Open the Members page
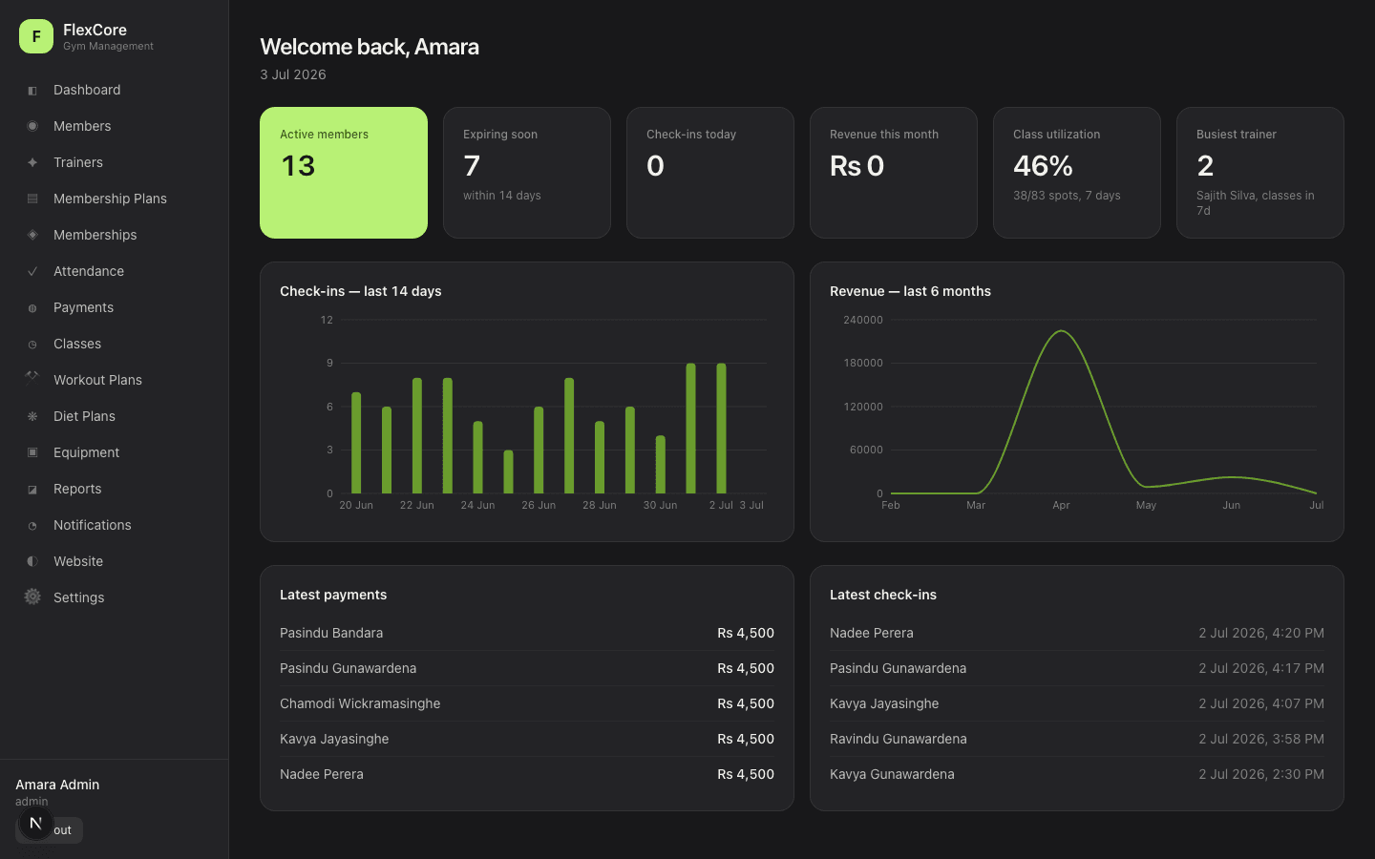Image resolution: width=1375 pixels, height=859 pixels. coord(115,126)
